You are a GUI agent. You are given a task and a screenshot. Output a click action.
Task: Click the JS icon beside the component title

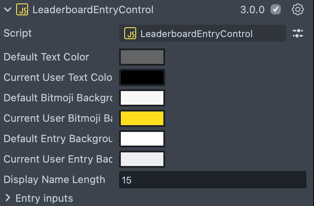22,10
